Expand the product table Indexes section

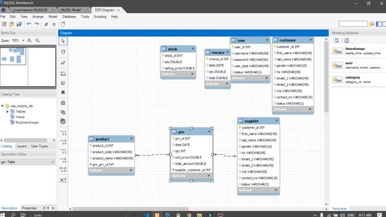coord(131,170)
